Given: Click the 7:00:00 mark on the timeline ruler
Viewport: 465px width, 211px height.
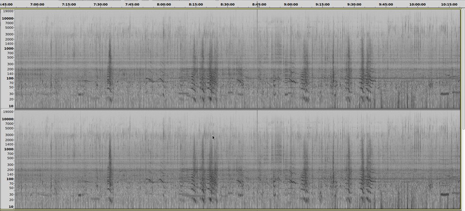Looking at the screenshot, I should (x=37, y=4).
